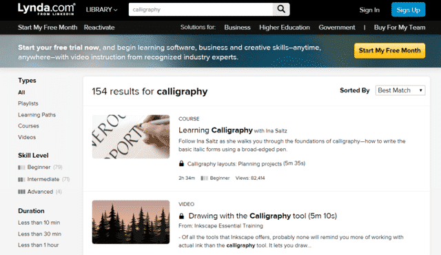This screenshot has height=255, width=441.
Task: Open Drawing with the Calligraphy tool video
Action: 263,216
